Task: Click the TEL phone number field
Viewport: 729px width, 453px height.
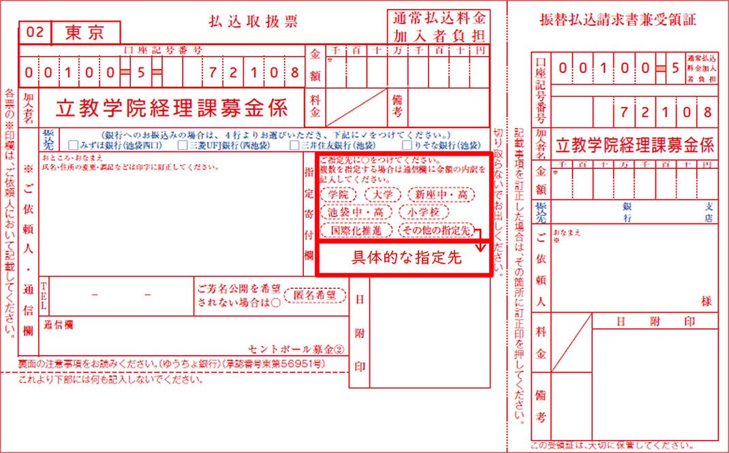Action: [121, 296]
